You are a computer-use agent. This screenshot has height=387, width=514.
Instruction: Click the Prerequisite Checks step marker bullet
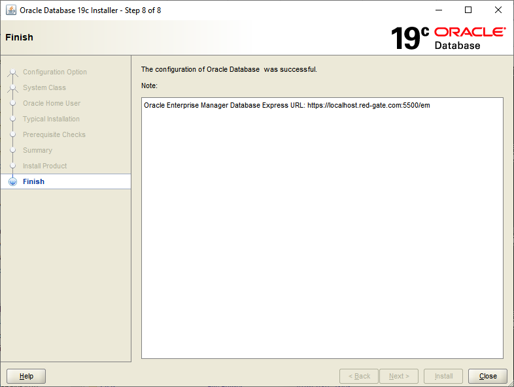pos(13,134)
